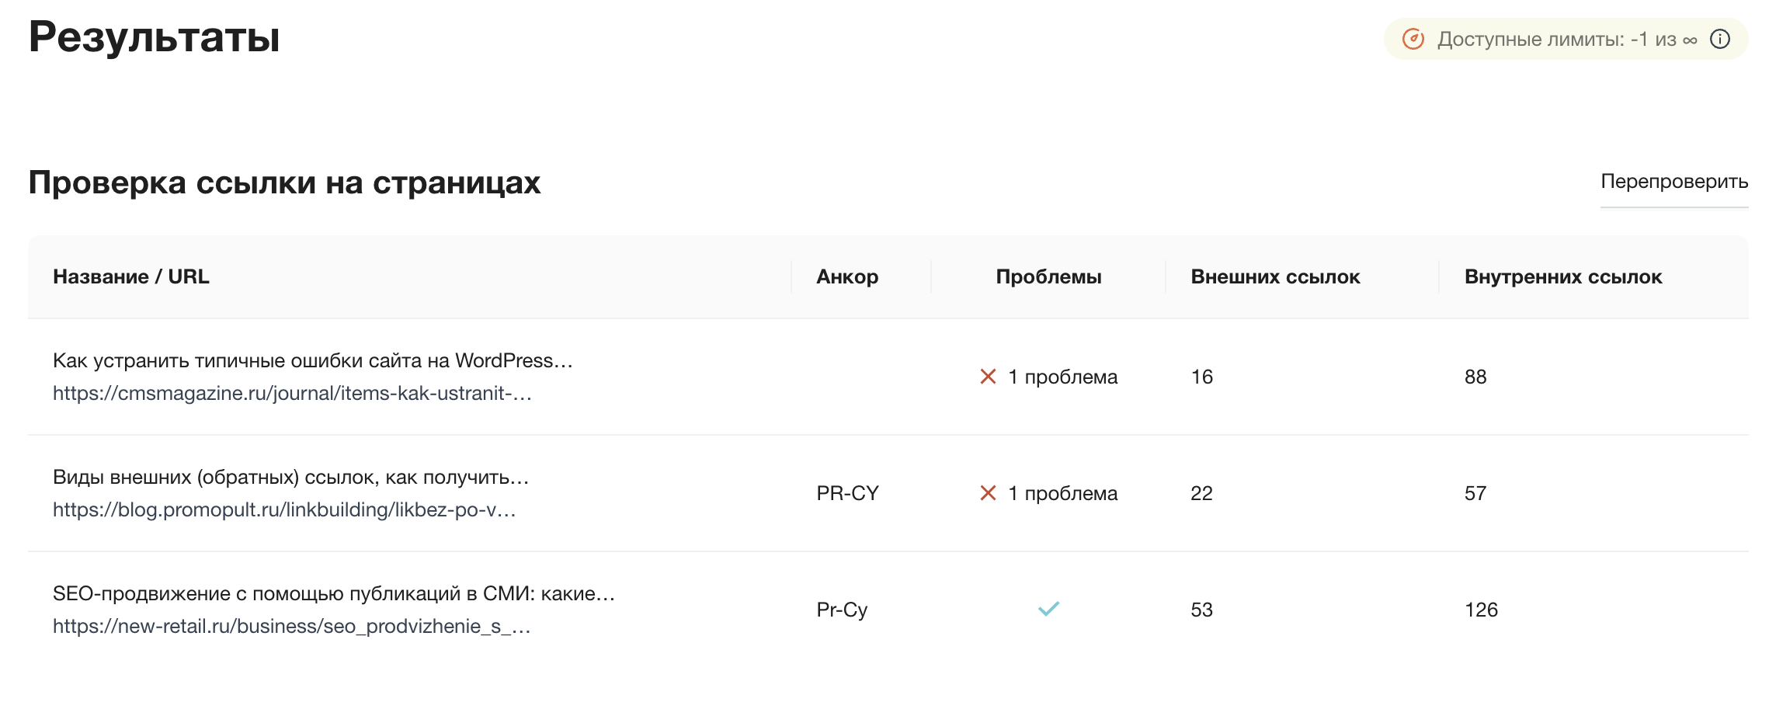The image size is (1769, 702).
Task: Open the new-retail.ru business URL link
Action: pyautogui.click(x=292, y=627)
